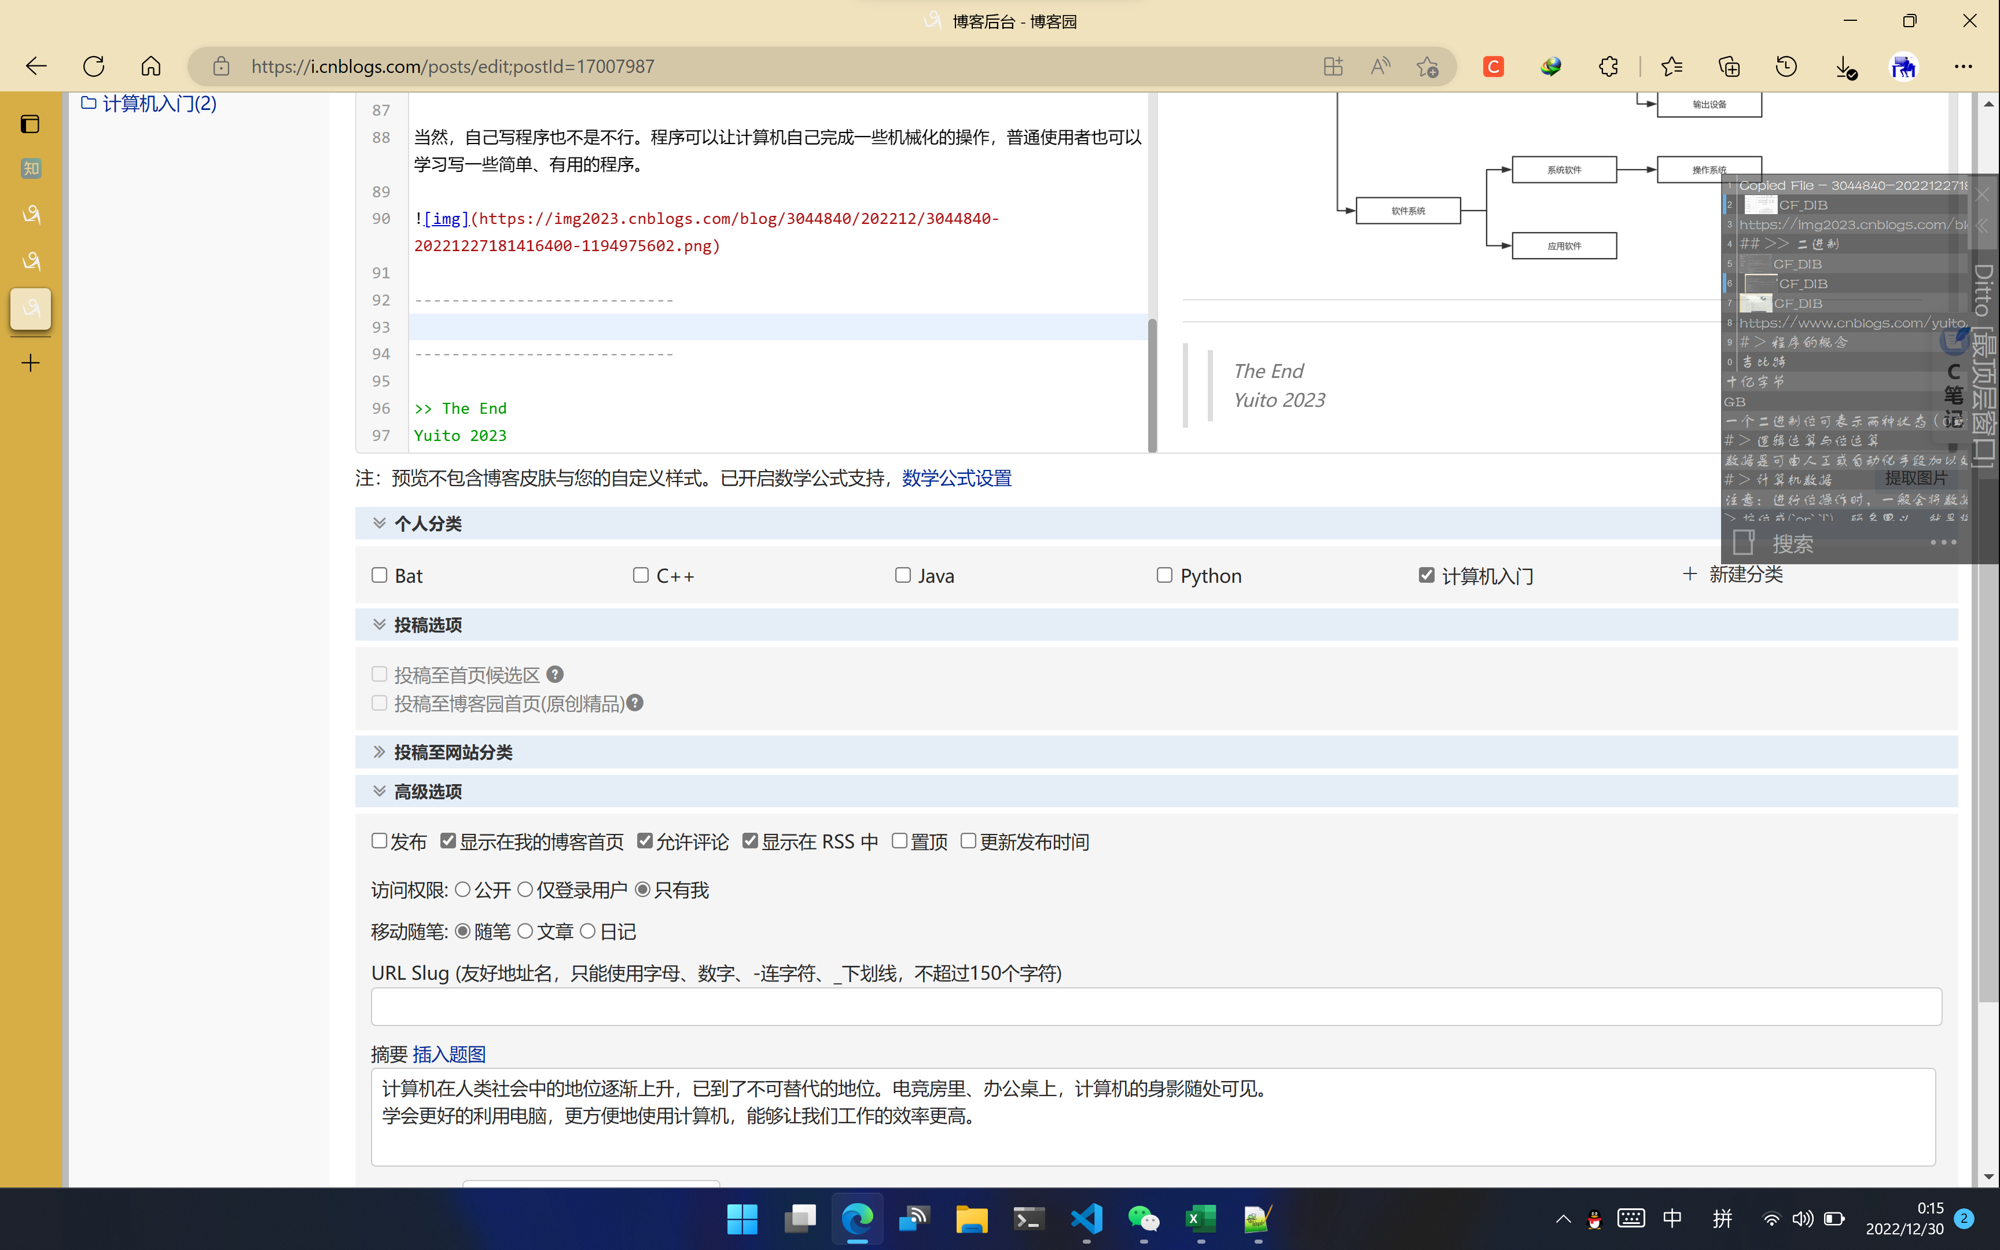Screen dimensions: 2000x1250
Task: Toggle 显示在 RSS 中 checkbox
Action: tap(749, 841)
